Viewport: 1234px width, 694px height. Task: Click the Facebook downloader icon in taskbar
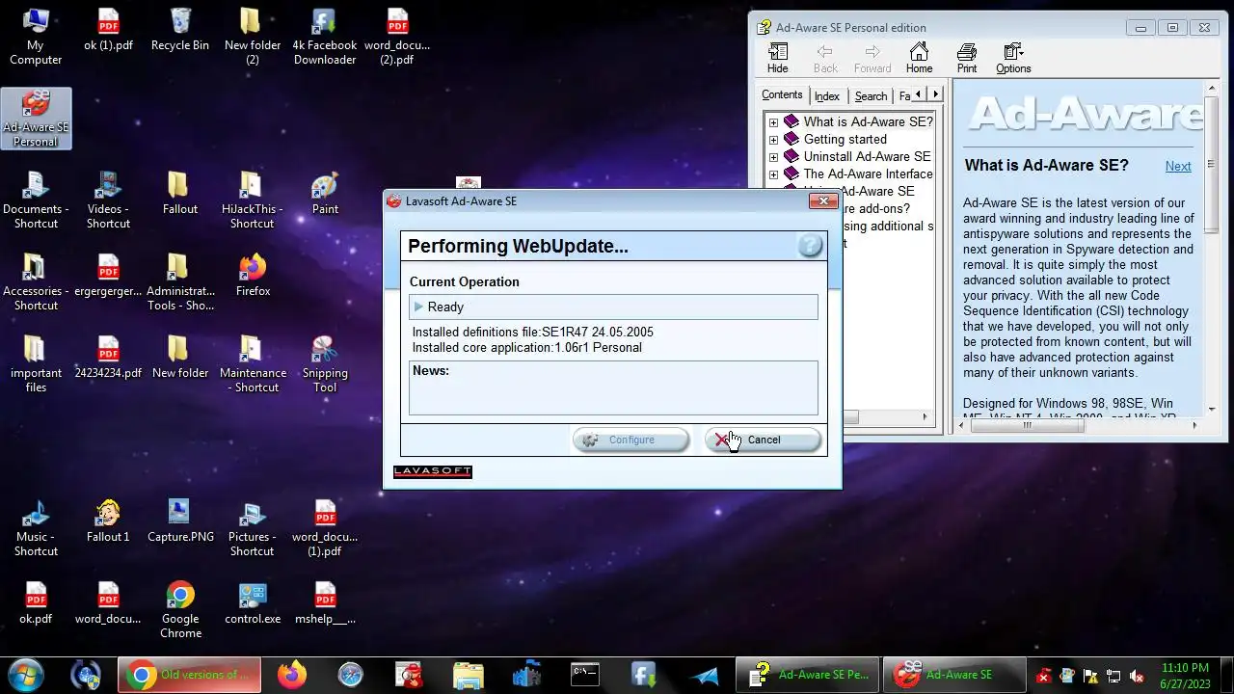[644, 675]
